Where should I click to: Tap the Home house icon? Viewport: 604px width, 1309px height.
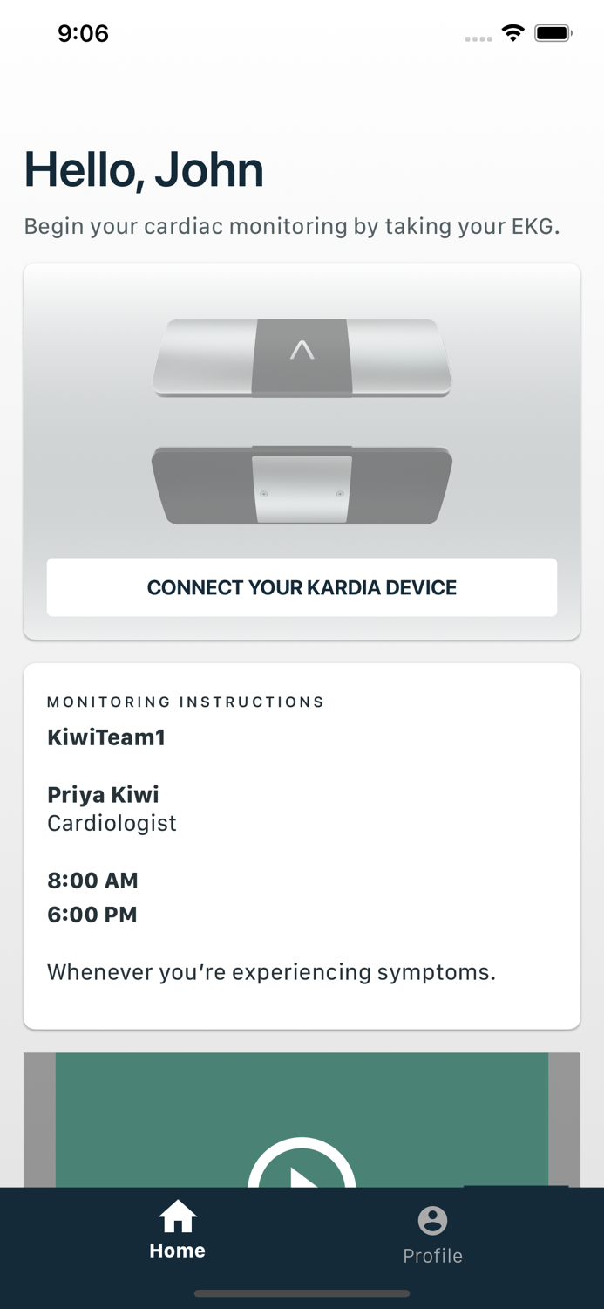tap(177, 1216)
